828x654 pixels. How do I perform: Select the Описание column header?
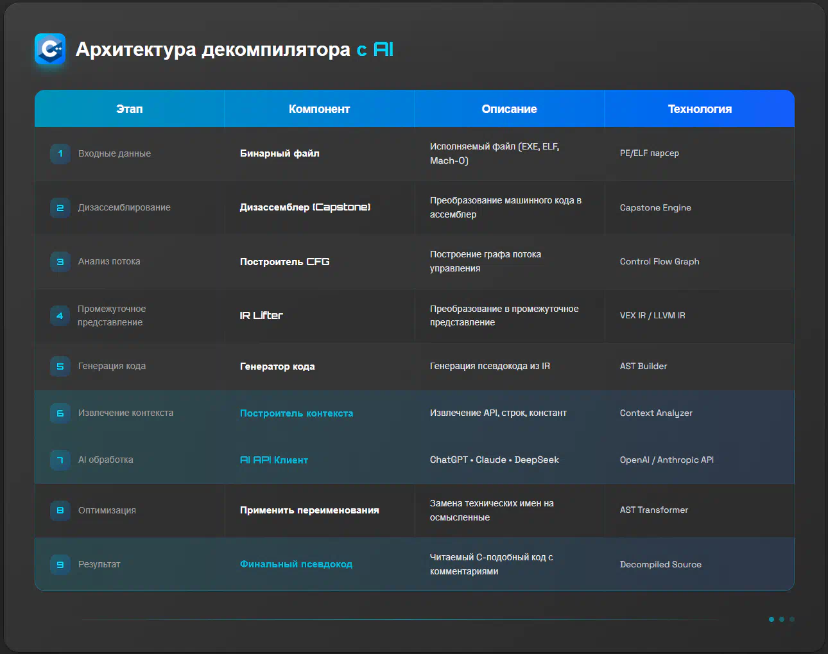[x=509, y=109]
